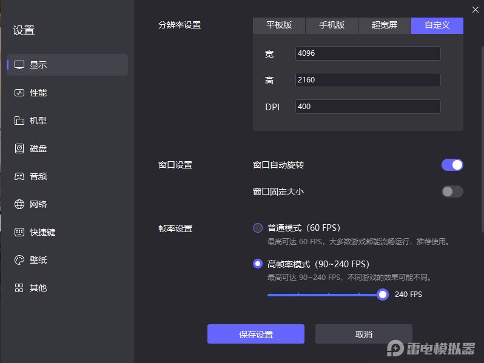
Task: Click the 宽 width field showing 4096
Action: tap(368, 53)
